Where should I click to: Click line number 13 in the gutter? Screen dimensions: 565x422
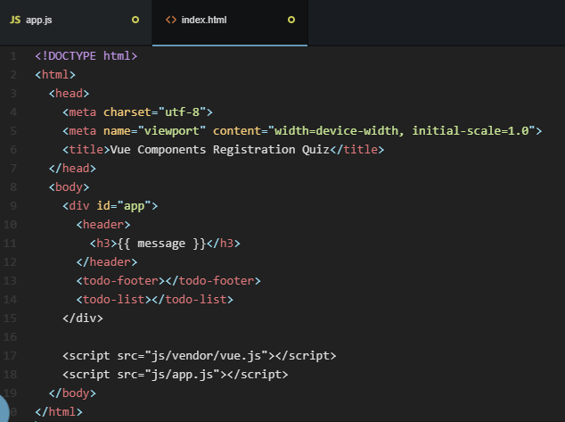point(10,281)
